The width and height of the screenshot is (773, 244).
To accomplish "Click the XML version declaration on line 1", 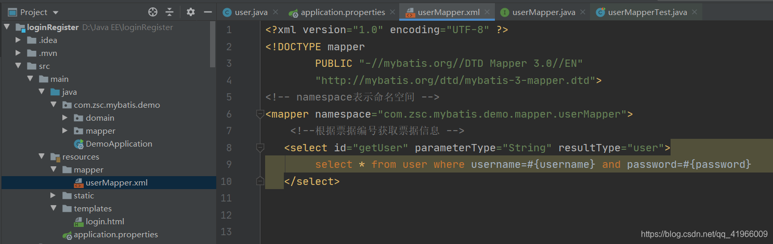I will click(x=386, y=30).
